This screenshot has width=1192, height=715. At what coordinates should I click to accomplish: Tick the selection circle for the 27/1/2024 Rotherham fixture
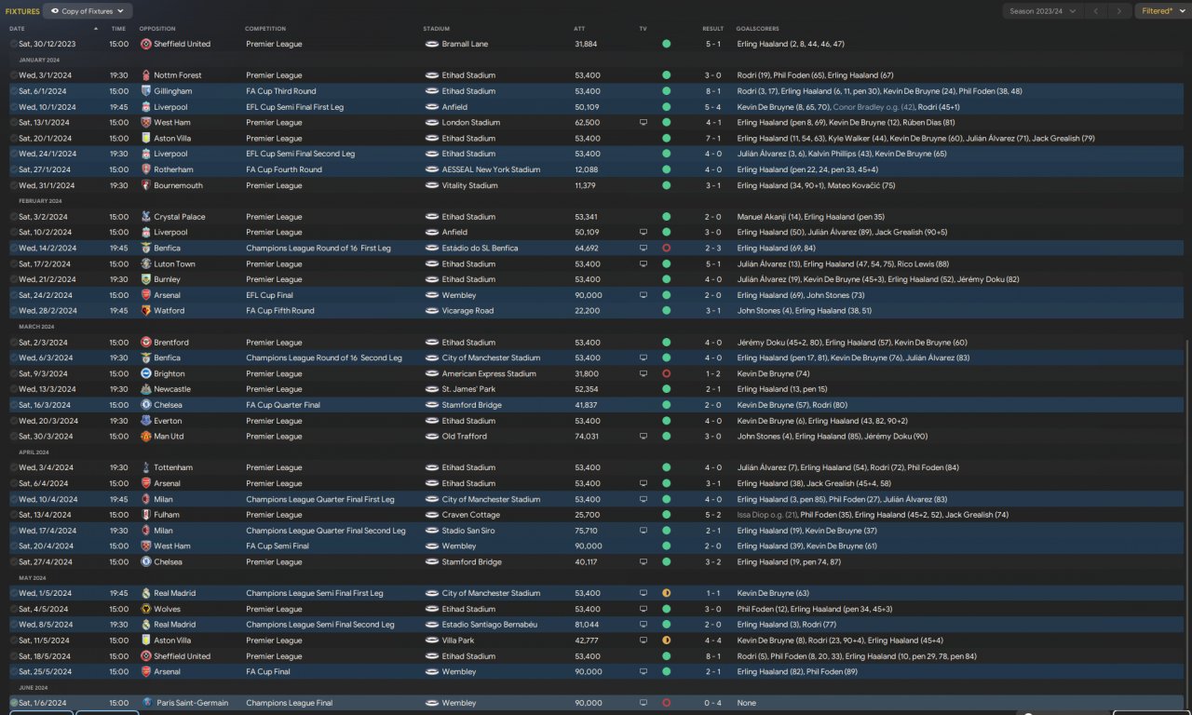pyautogui.click(x=13, y=169)
